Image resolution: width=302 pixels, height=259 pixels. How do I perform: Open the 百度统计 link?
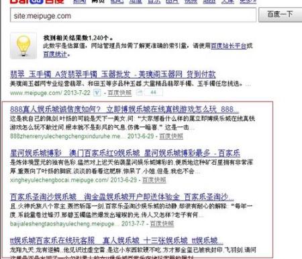click(55, 54)
